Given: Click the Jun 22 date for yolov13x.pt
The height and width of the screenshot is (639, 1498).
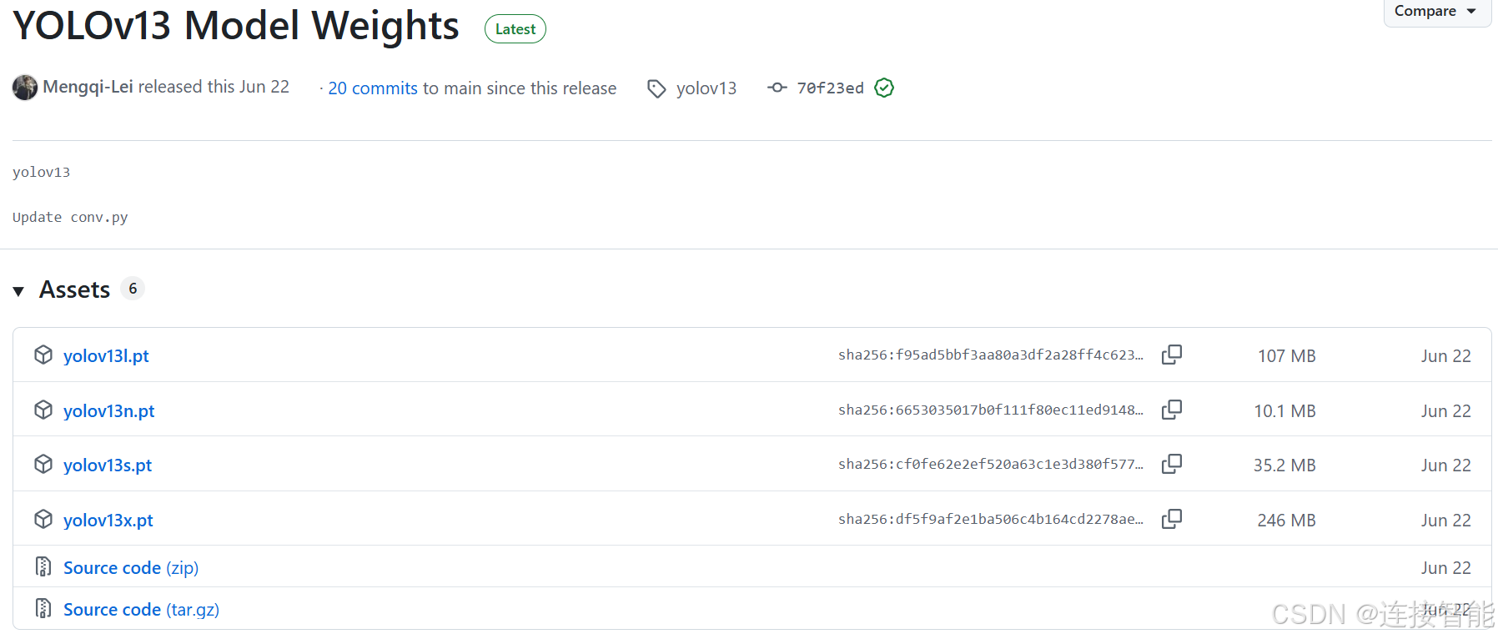Looking at the screenshot, I should pyautogui.click(x=1446, y=521).
